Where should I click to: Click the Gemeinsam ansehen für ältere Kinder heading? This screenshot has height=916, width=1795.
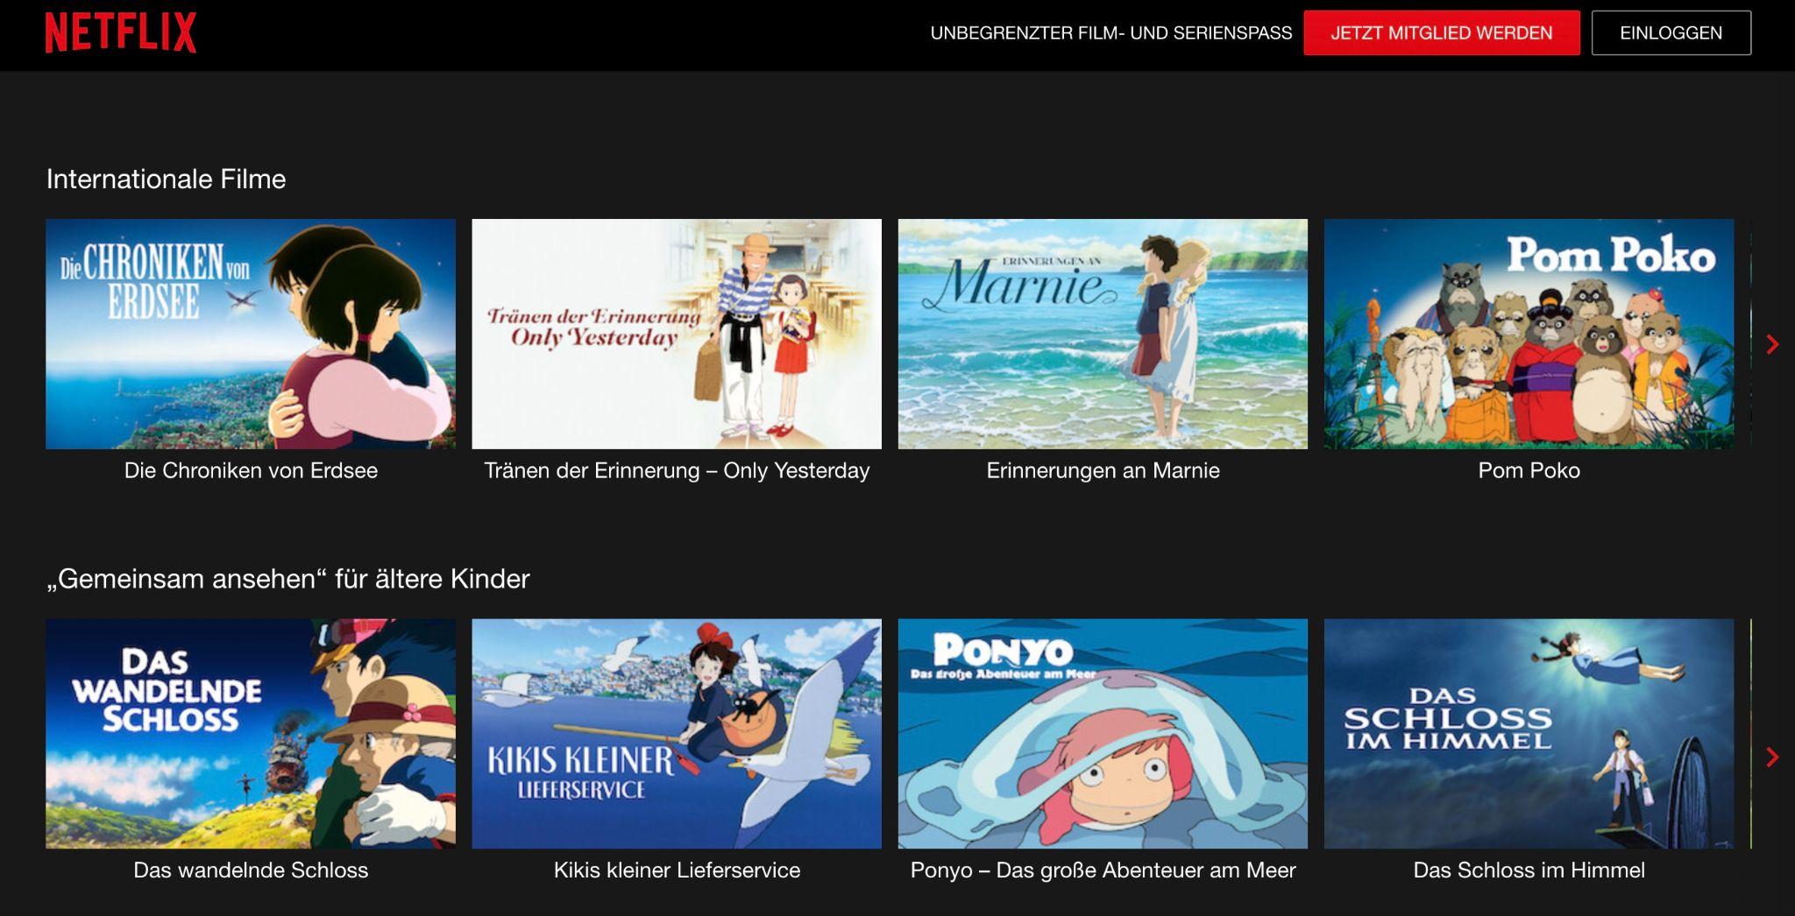pyautogui.click(x=288, y=579)
